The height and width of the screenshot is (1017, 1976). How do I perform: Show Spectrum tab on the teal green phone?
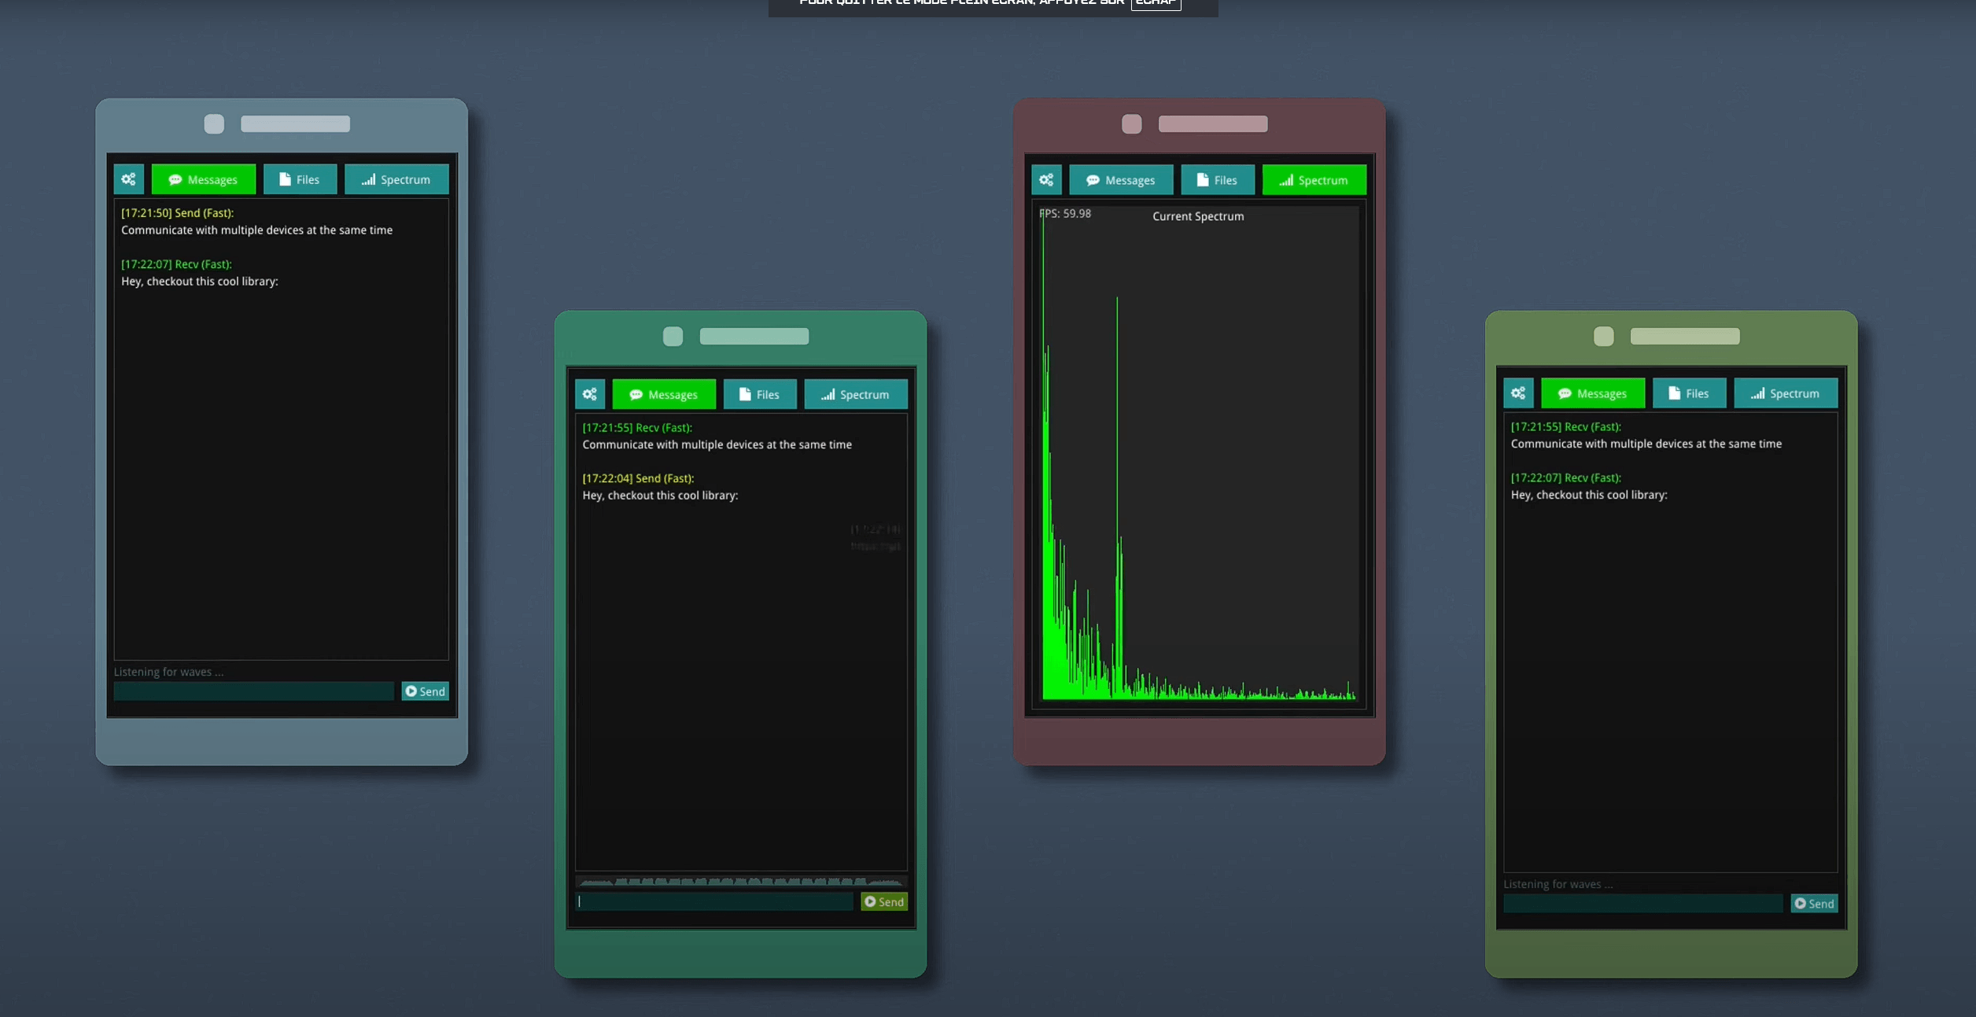(856, 394)
